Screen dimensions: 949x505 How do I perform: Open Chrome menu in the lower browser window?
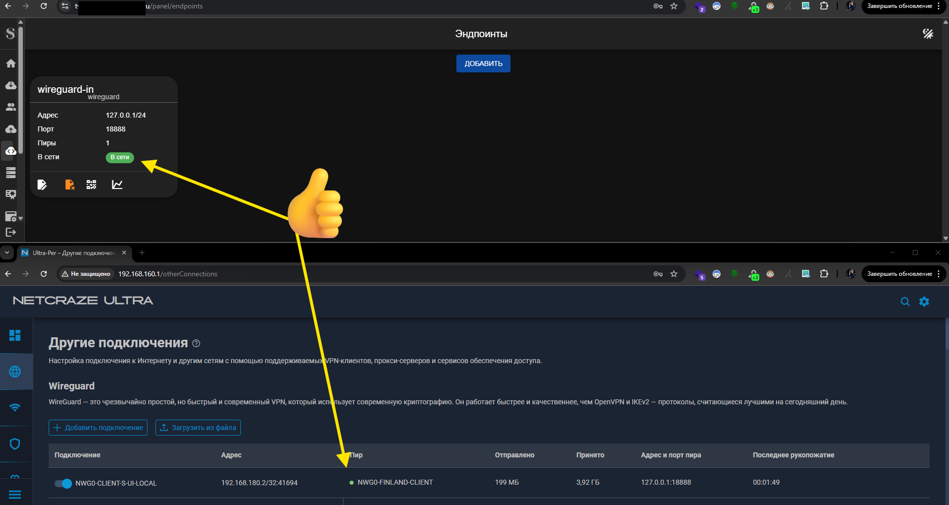point(939,274)
